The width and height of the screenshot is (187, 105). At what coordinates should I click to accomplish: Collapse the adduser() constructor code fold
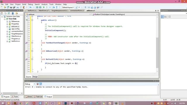tap(32, 20)
